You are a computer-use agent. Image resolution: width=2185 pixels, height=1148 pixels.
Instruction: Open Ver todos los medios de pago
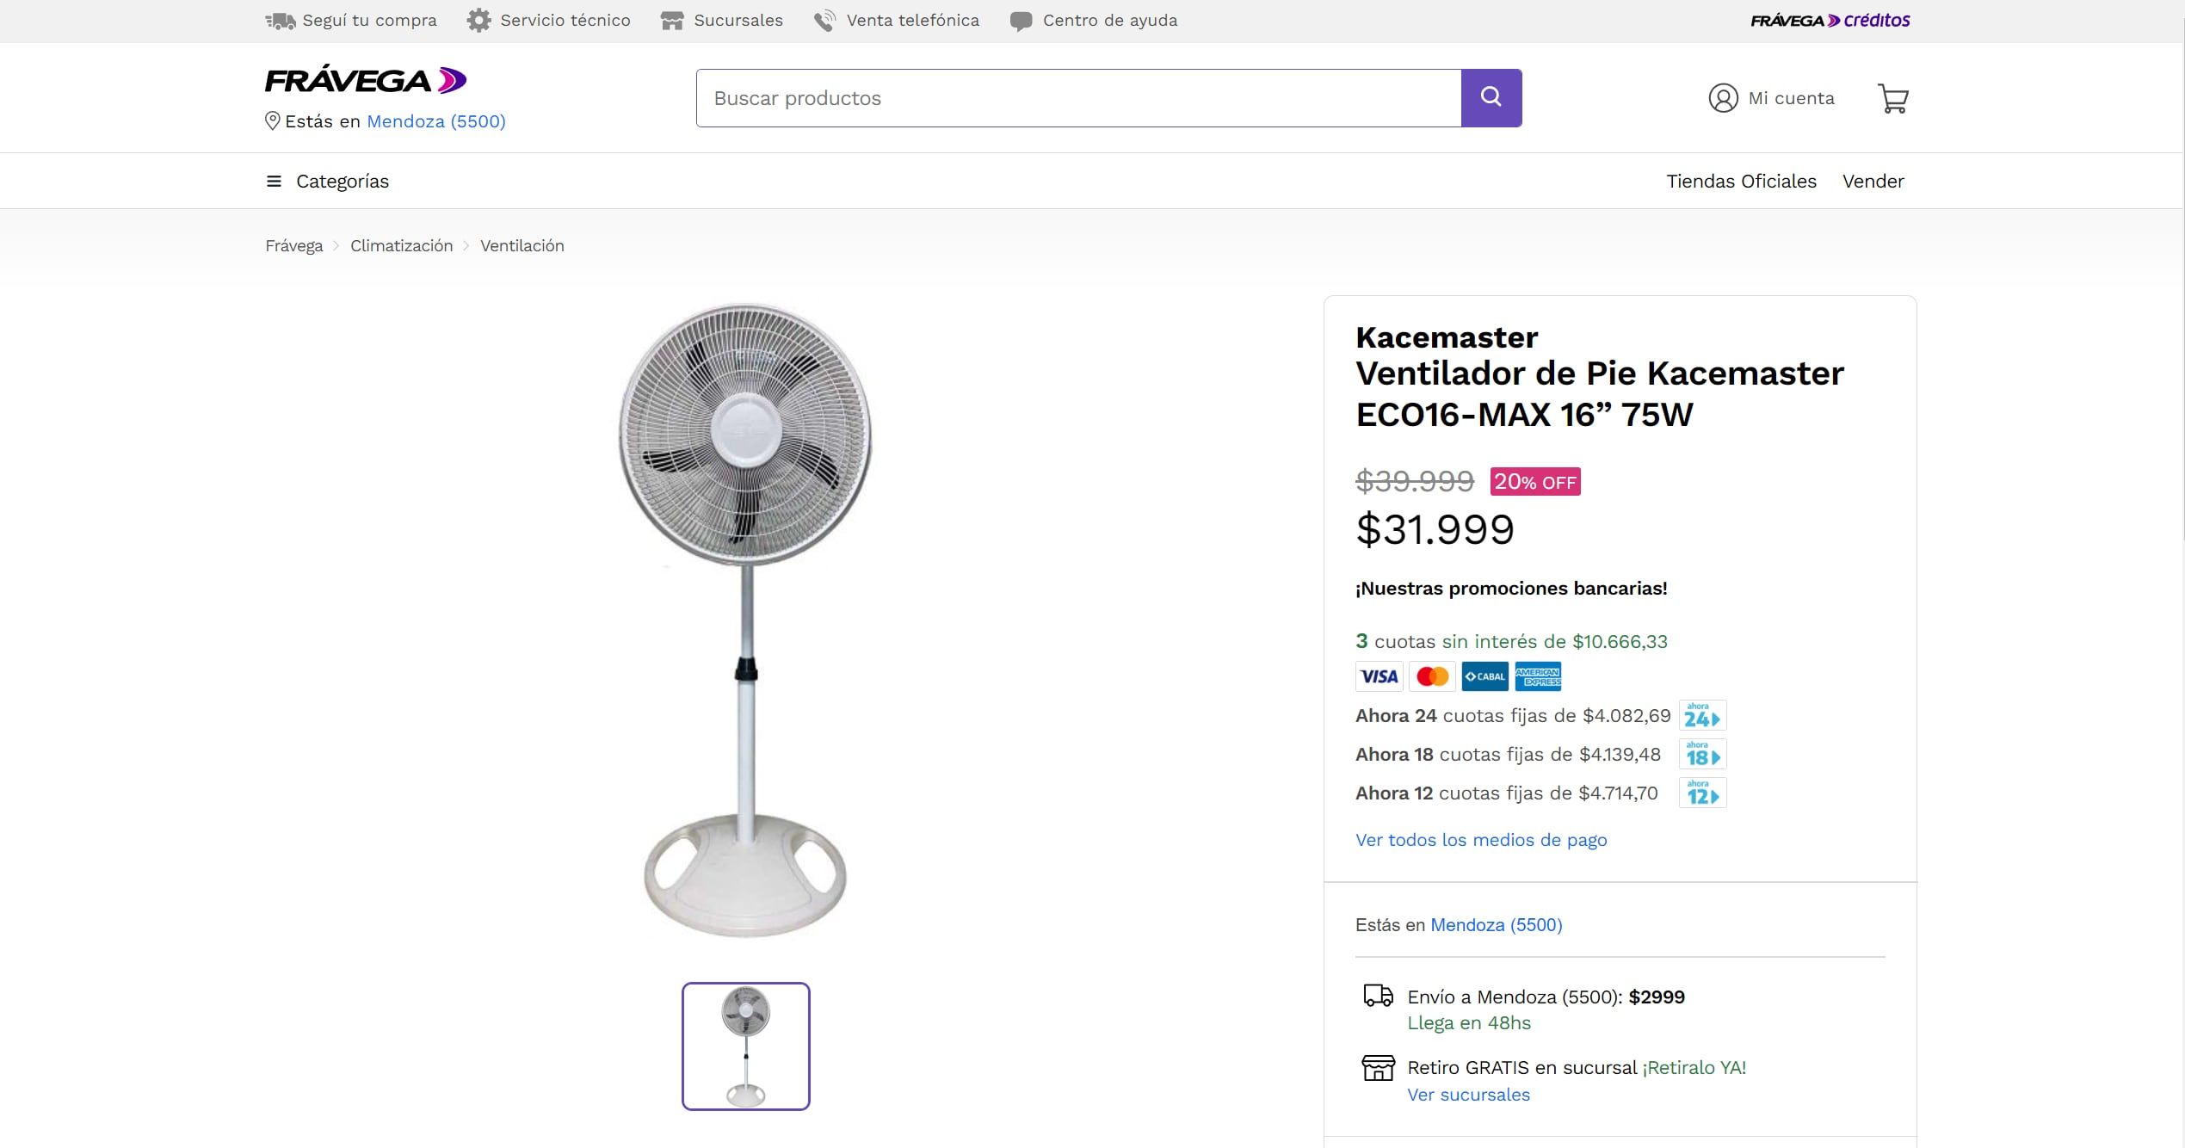(x=1481, y=839)
